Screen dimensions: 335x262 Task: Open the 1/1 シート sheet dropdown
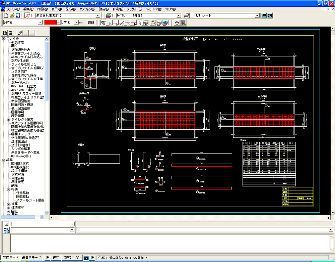tap(257, 15)
